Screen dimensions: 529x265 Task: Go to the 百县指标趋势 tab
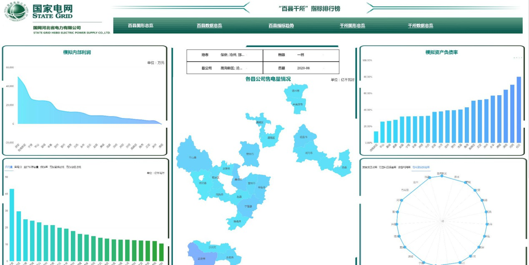[x=281, y=26]
